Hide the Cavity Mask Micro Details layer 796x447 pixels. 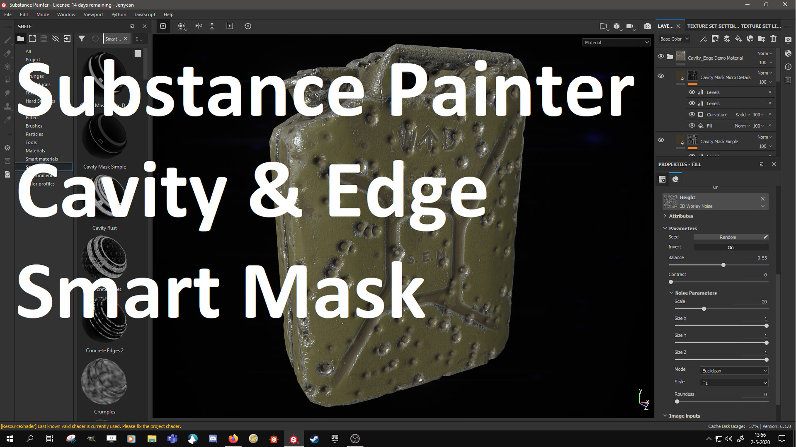(x=661, y=76)
